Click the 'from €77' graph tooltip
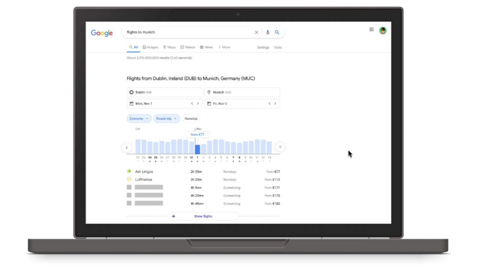Image resolution: width=480 pixels, height=270 pixels. tap(198, 134)
